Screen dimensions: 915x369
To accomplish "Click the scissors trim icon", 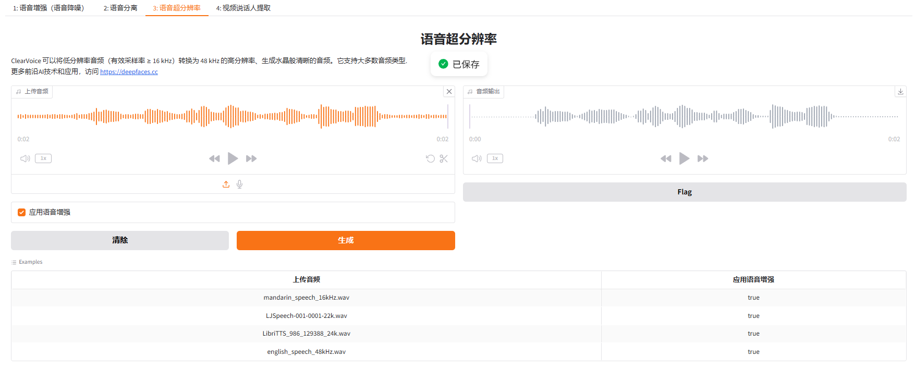I will 444,158.
